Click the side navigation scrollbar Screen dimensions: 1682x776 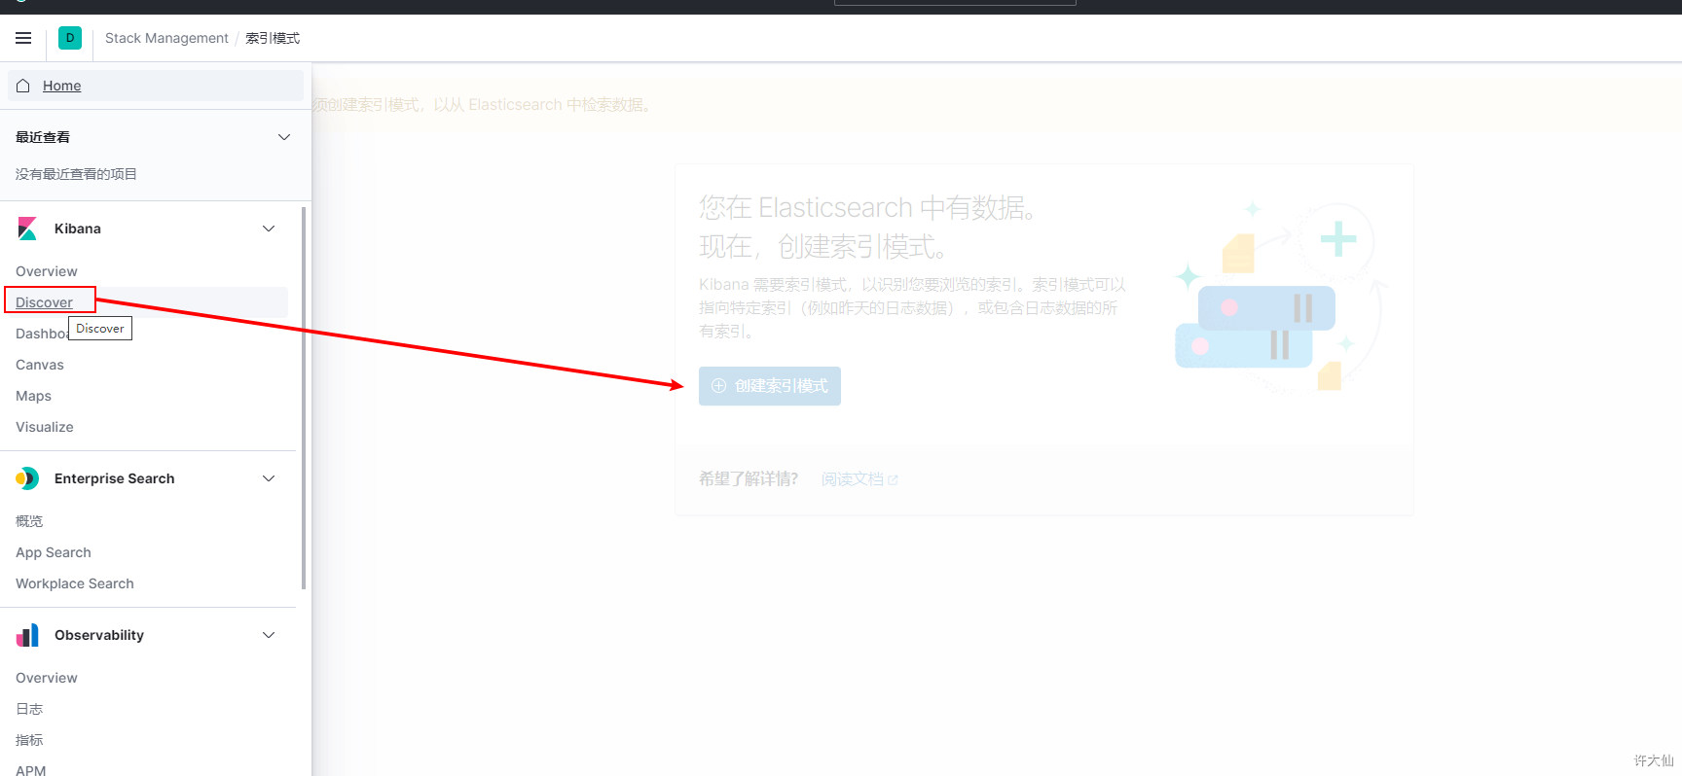pyautogui.click(x=304, y=398)
